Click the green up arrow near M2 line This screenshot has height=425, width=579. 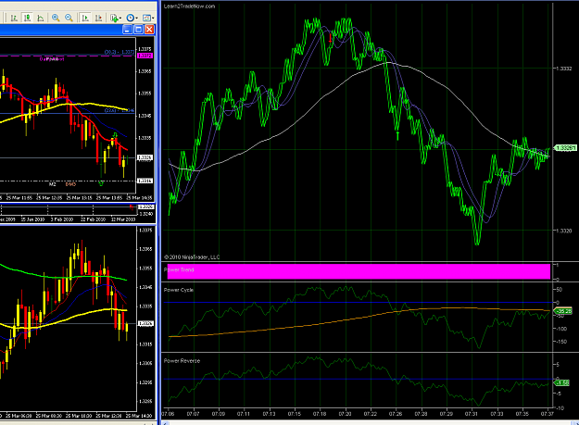101,183
